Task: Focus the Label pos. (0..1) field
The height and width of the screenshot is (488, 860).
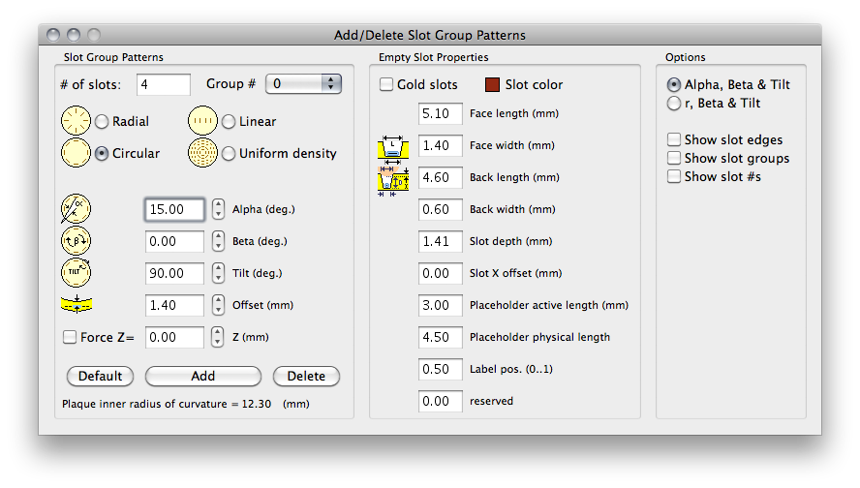Action: (x=441, y=369)
